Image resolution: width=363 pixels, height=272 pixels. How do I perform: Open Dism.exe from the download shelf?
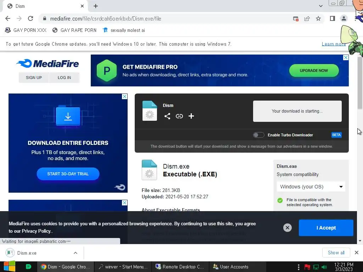tap(27, 253)
